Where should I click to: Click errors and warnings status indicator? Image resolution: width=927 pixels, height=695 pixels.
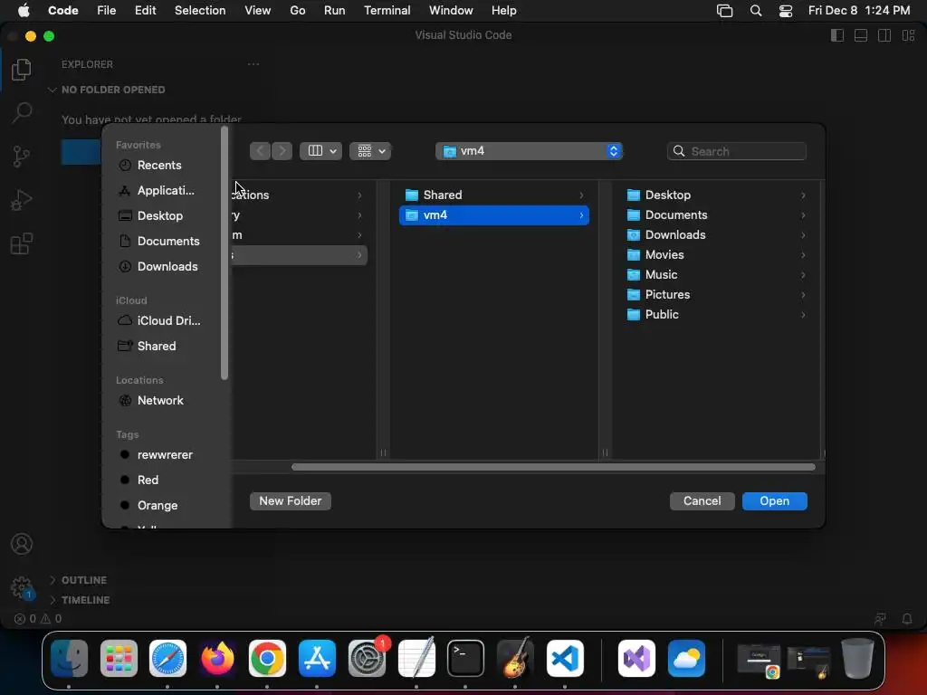point(38,619)
